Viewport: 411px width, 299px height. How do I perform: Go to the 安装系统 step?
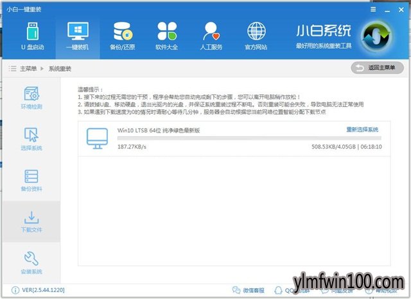pyautogui.click(x=31, y=263)
